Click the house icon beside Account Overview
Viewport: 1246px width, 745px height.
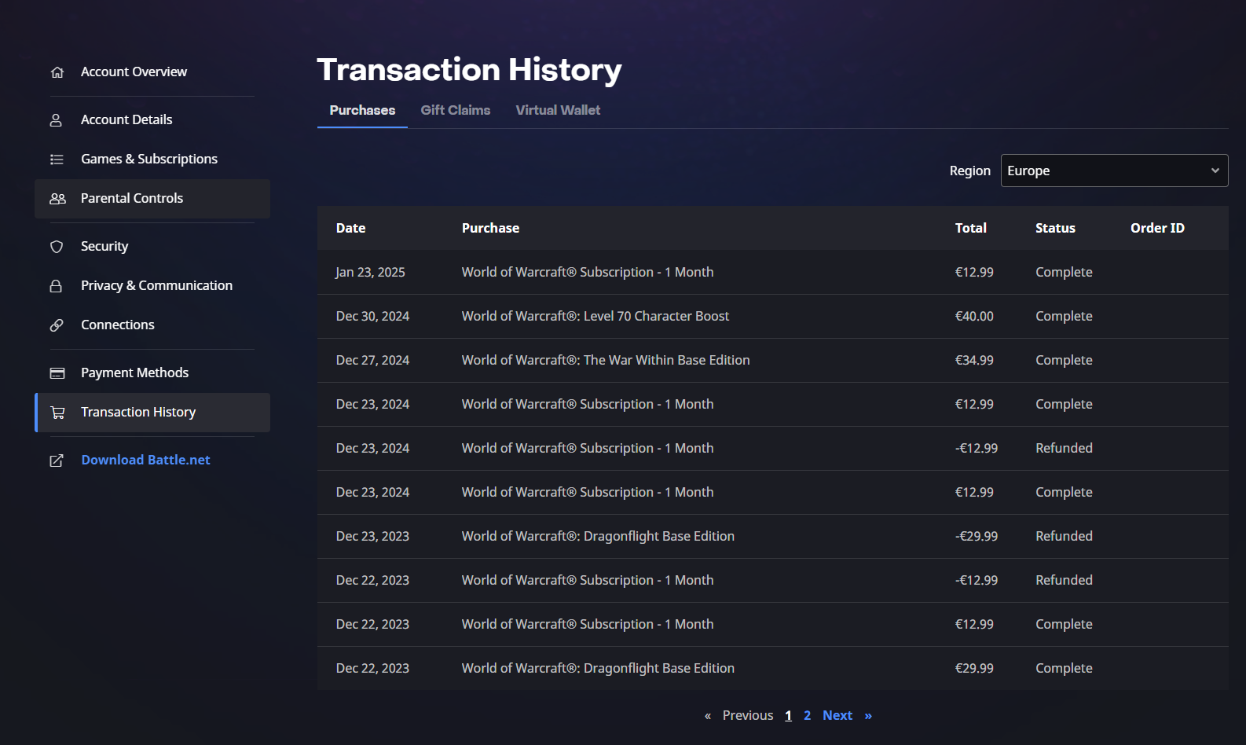(x=57, y=72)
